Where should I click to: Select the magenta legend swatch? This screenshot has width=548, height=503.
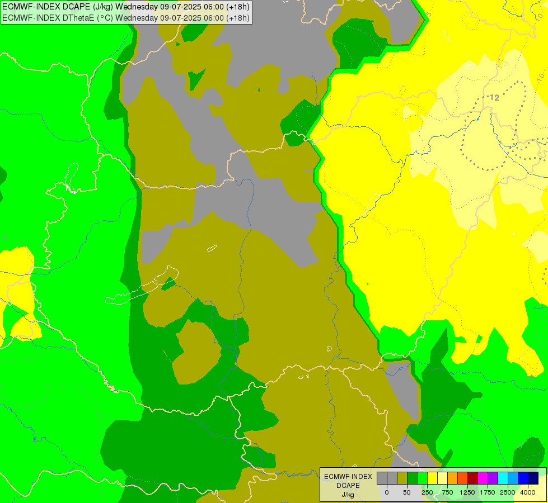click(483, 478)
